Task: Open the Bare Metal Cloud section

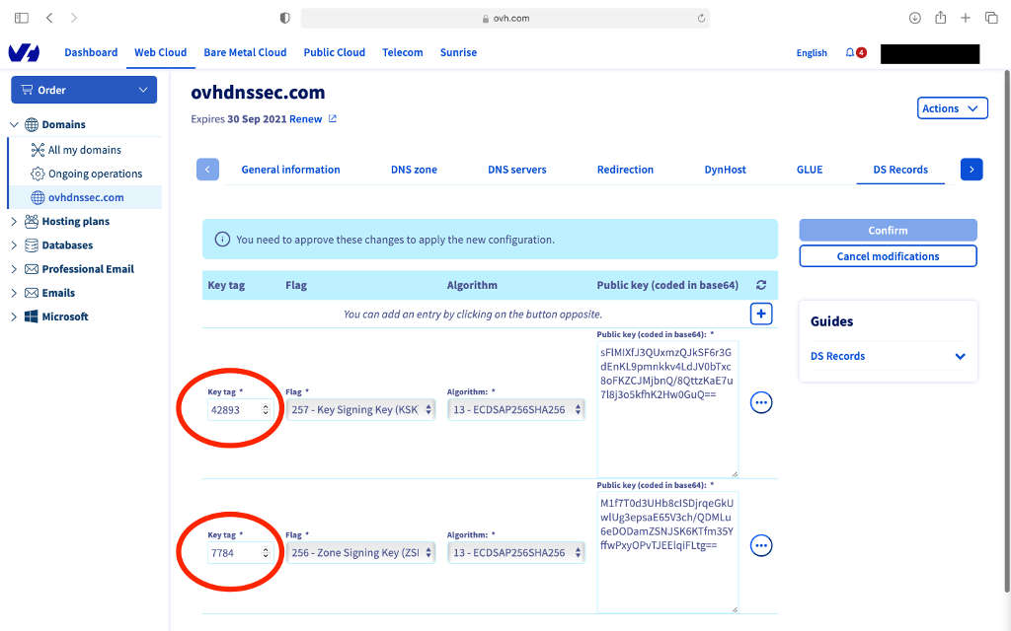Action: (245, 53)
